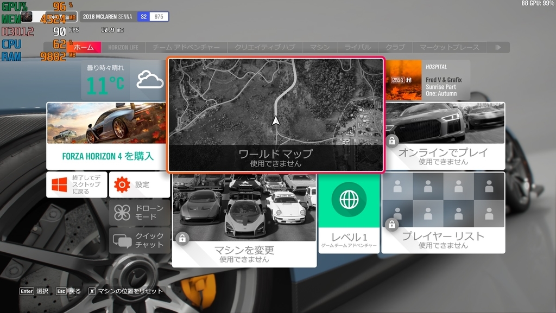Viewport: 556px width, 313px height.
Task: Open the ワールドマップ tile
Action: click(x=275, y=115)
